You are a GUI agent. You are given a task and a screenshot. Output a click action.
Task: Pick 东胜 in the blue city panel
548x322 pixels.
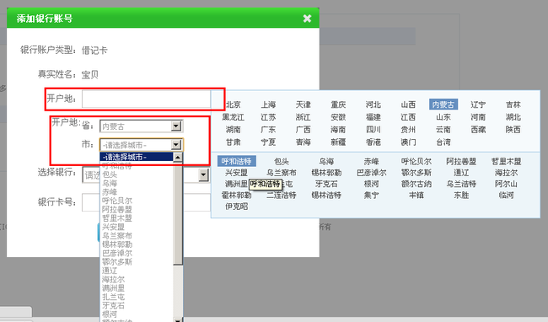[461, 195]
